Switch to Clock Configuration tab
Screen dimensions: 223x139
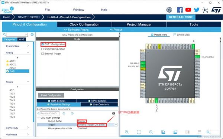click(84, 24)
